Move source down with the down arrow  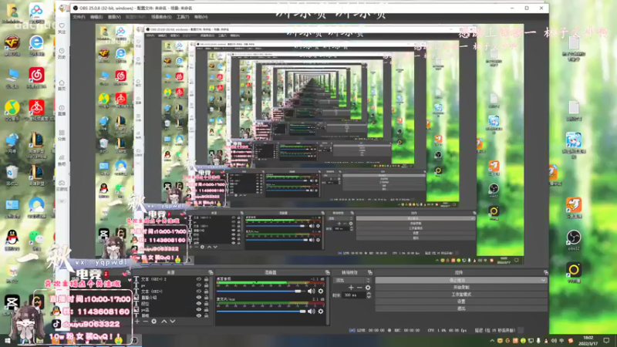coord(172,322)
